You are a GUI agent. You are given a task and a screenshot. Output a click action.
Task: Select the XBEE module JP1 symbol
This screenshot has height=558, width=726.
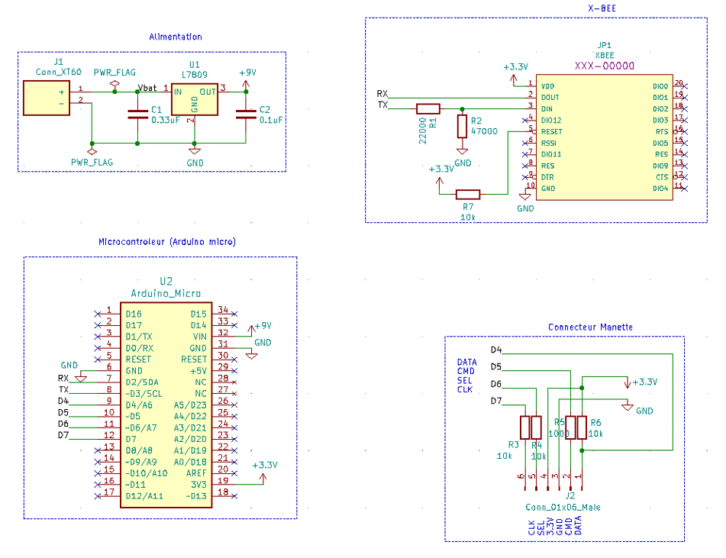tap(603, 136)
